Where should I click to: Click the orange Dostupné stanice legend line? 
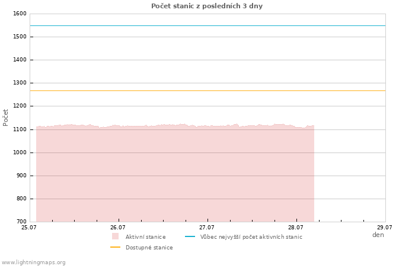(x=115, y=247)
